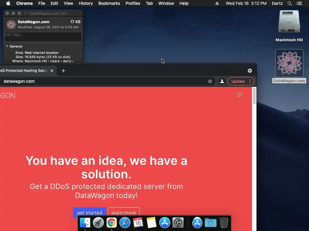Open Launchpad from the Dock

pyautogui.click(x=98, y=223)
